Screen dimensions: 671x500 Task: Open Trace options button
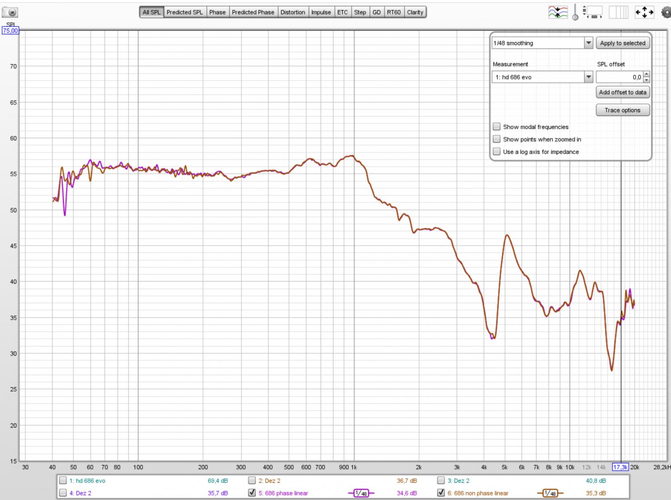coord(623,110)
